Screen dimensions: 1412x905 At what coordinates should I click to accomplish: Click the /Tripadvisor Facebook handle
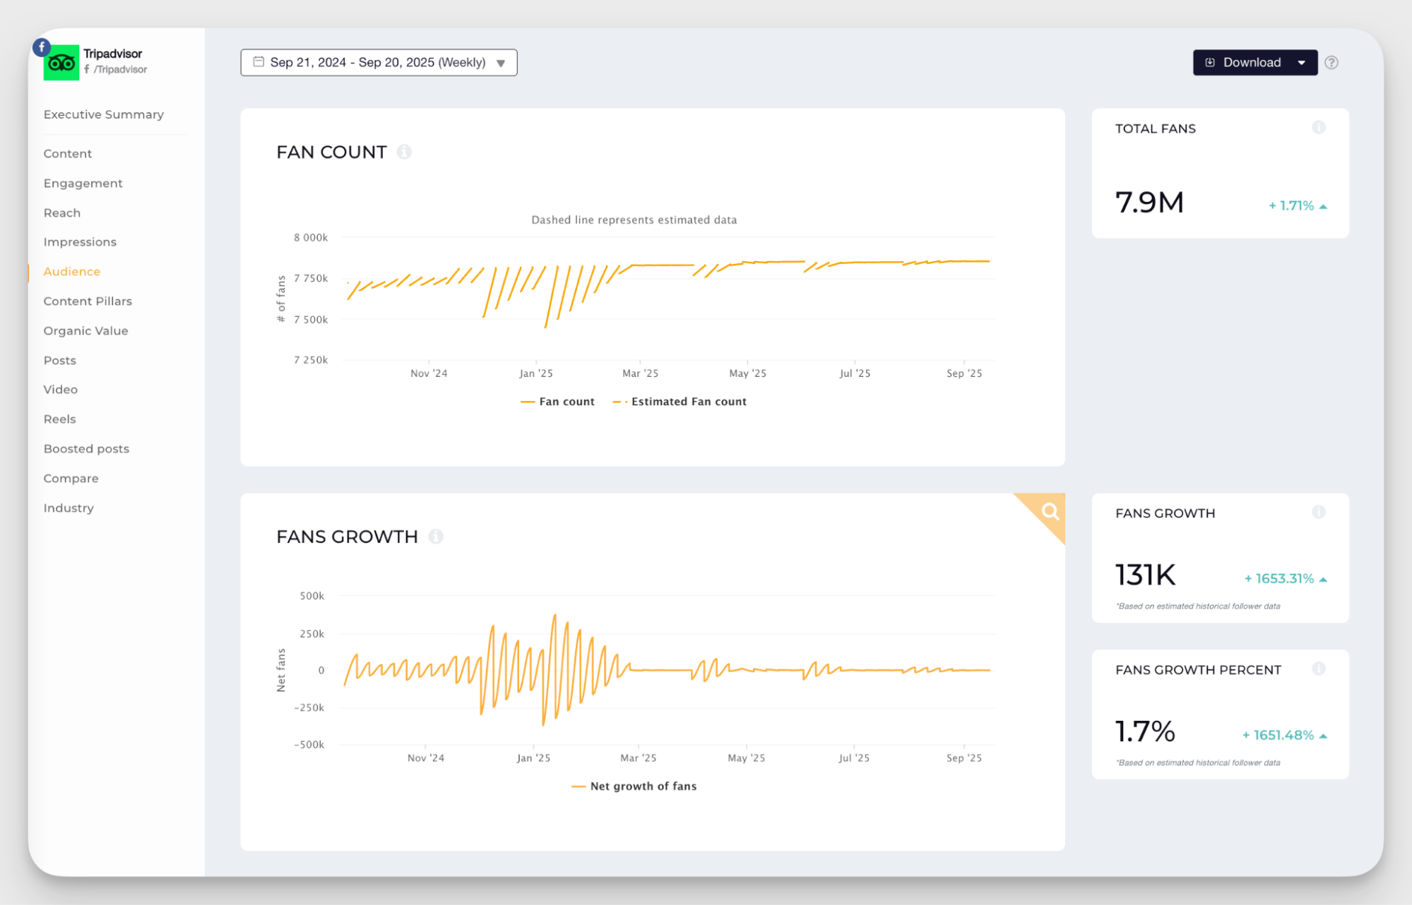pyautogui.click(x=120, y=70)
